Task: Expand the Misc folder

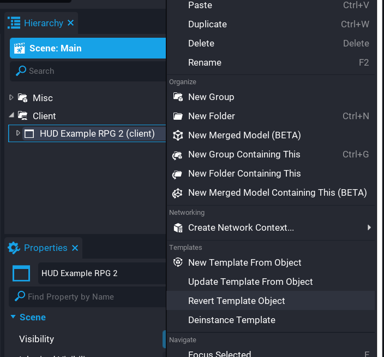Action: (x=12, y=97)
